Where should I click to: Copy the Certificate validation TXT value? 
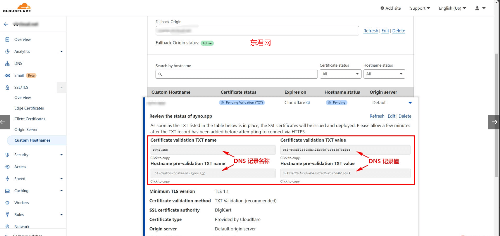(345, 150)
